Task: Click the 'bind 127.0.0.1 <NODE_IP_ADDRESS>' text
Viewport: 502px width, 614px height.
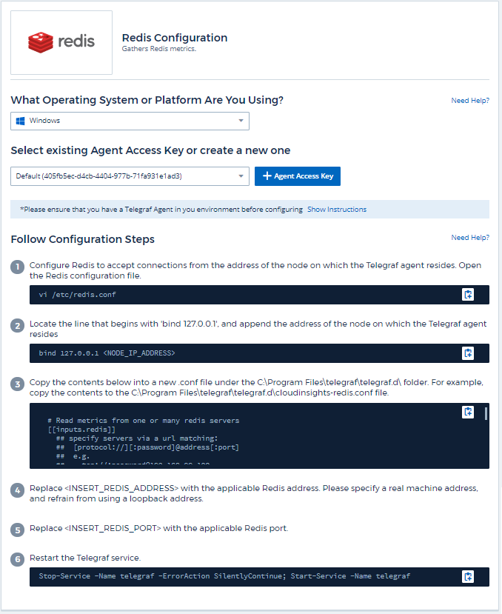Action: pos(107,353)
